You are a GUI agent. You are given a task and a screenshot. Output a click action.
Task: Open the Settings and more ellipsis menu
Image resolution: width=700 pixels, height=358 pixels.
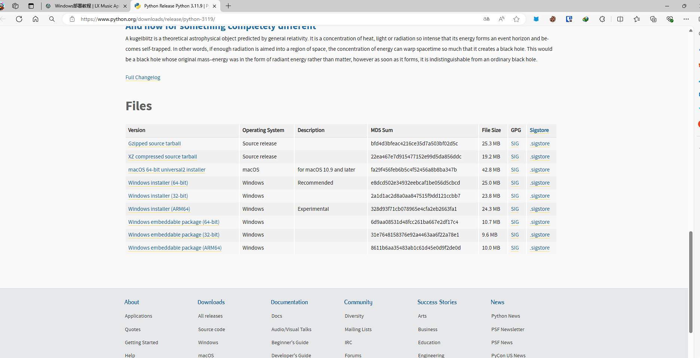[686, 19]
